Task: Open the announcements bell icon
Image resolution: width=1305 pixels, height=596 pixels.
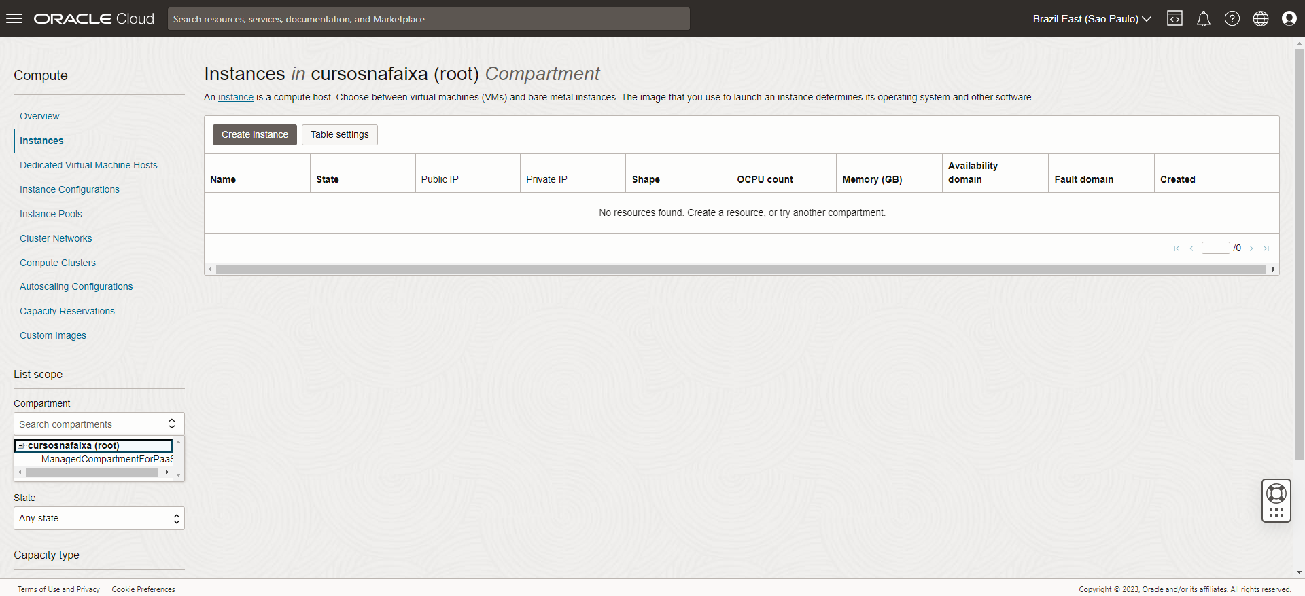Action: [1203, 18]
